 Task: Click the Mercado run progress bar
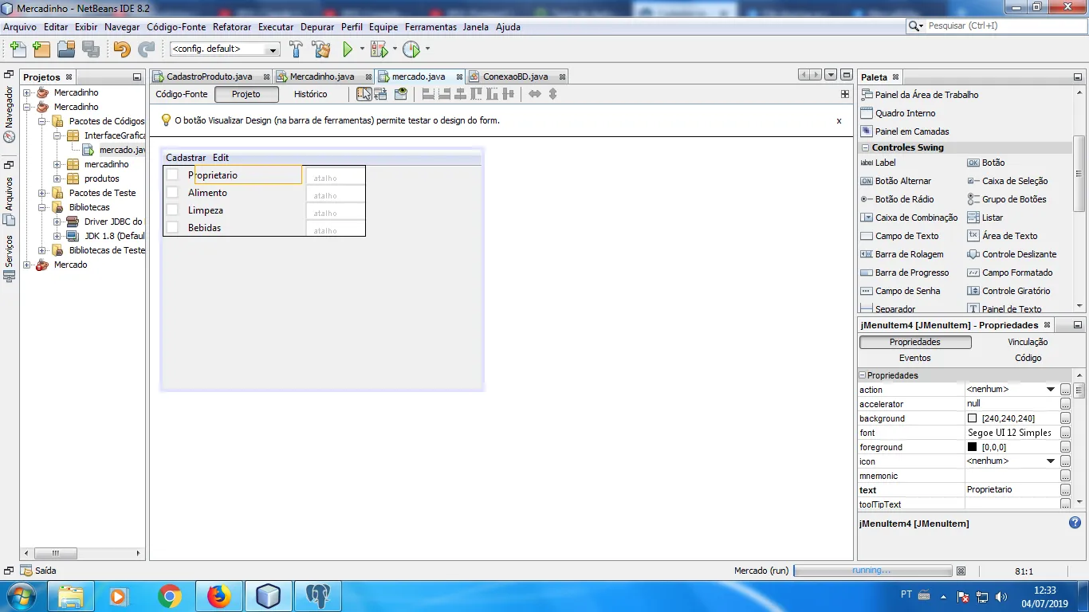(872, 571)
